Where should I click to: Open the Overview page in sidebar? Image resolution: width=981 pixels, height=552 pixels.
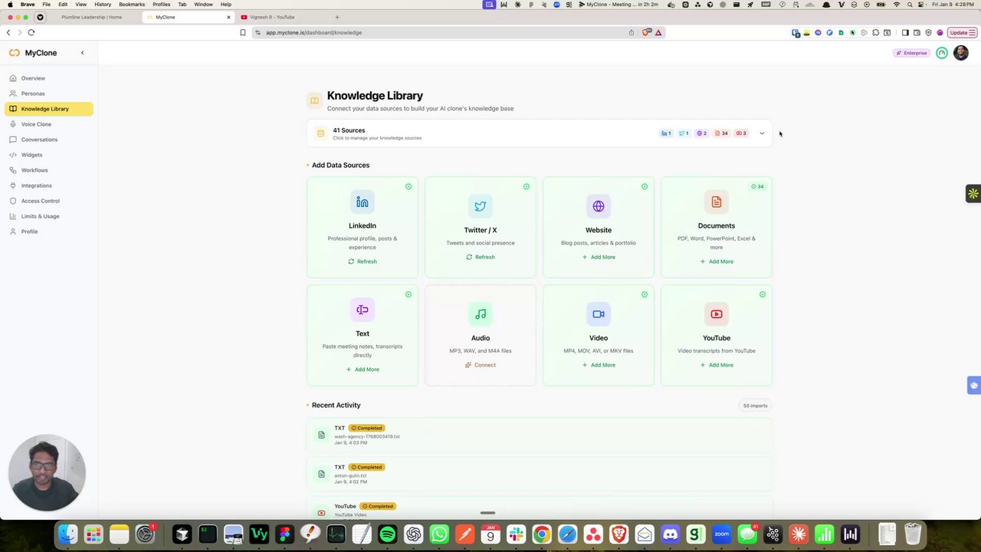(33, 78)
